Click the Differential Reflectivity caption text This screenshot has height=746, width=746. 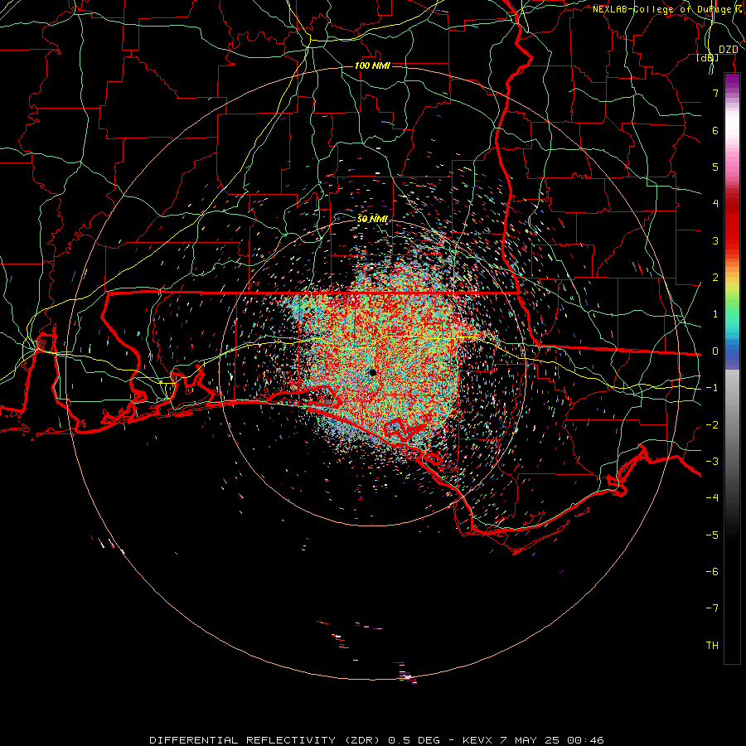click(x=376, y=740)
